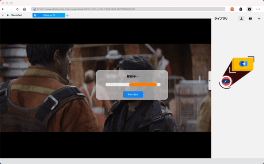Click the Disneyplus URL address bar

[128, 9]
